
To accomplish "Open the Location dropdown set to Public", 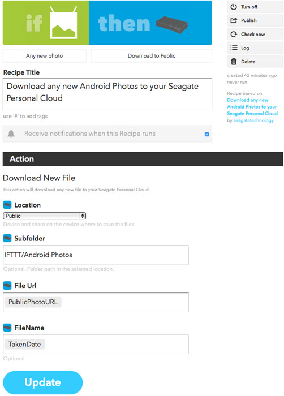I will (x=45, y=216).
